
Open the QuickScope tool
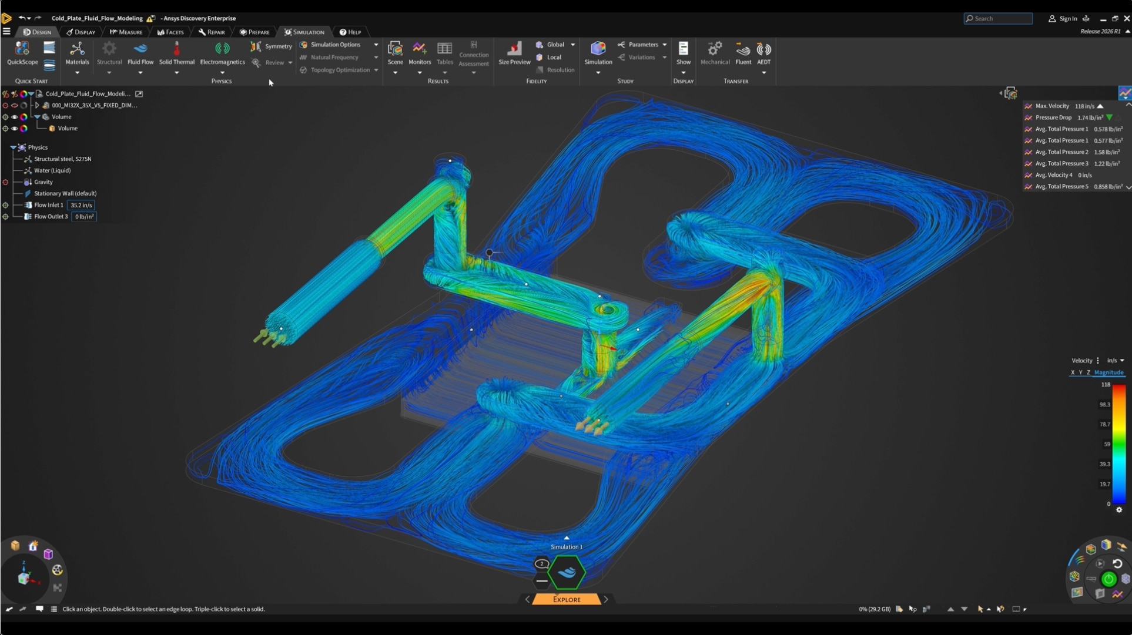(x=22, y=53)
